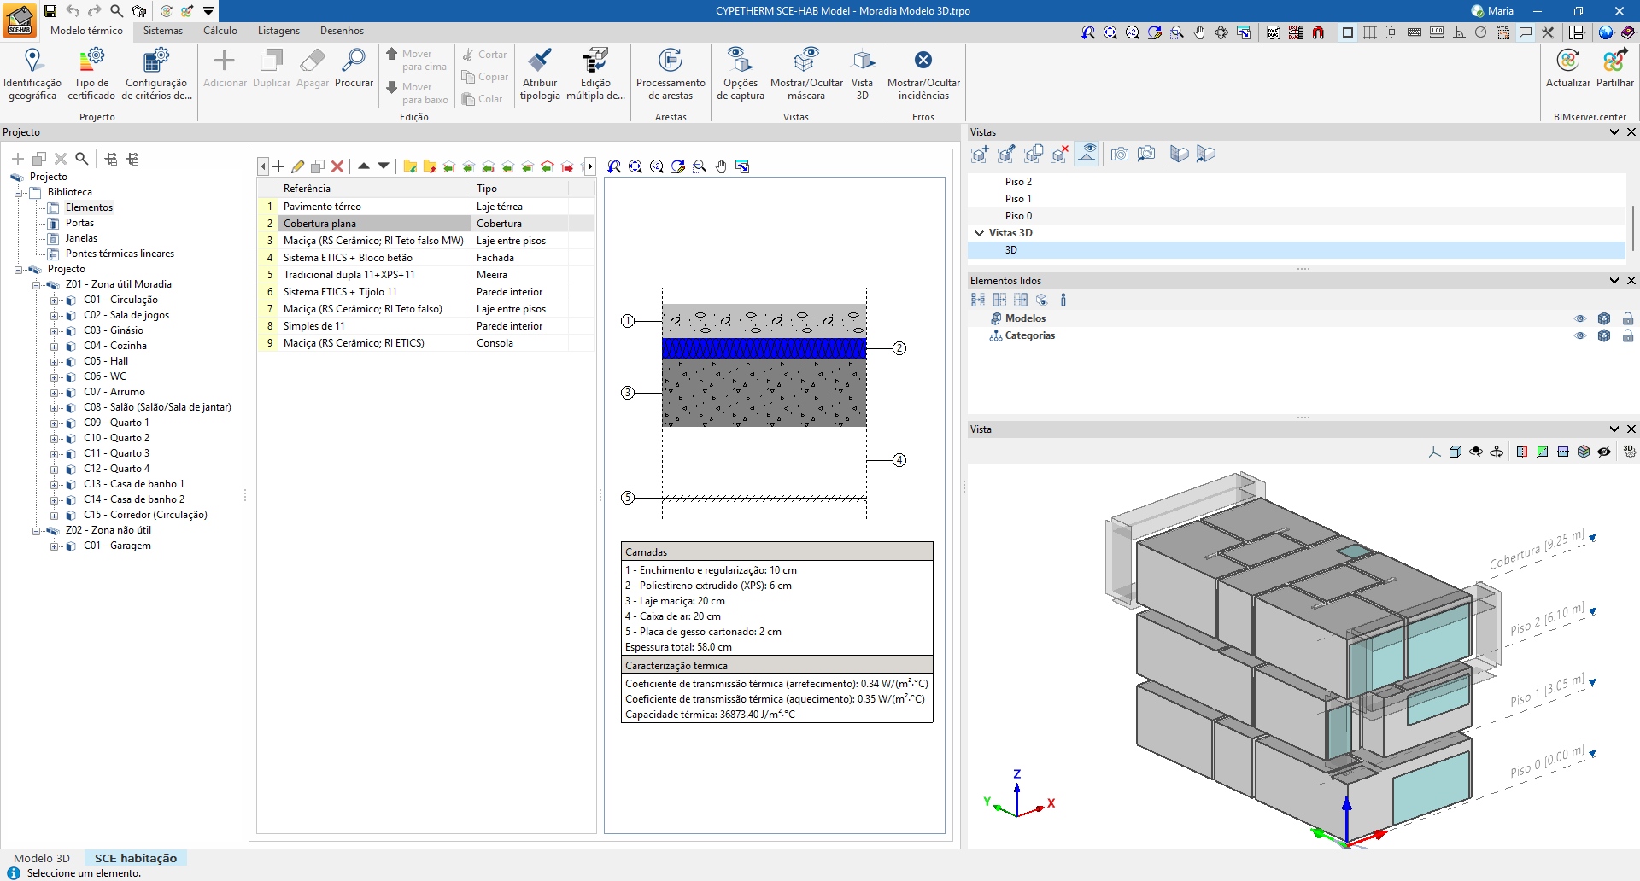Open Tipo de certificado settings
Viewport: 1640px width, 881px height.
coord(91,61)
